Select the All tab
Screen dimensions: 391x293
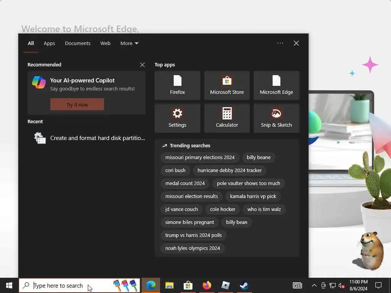(x=31, y=43)
